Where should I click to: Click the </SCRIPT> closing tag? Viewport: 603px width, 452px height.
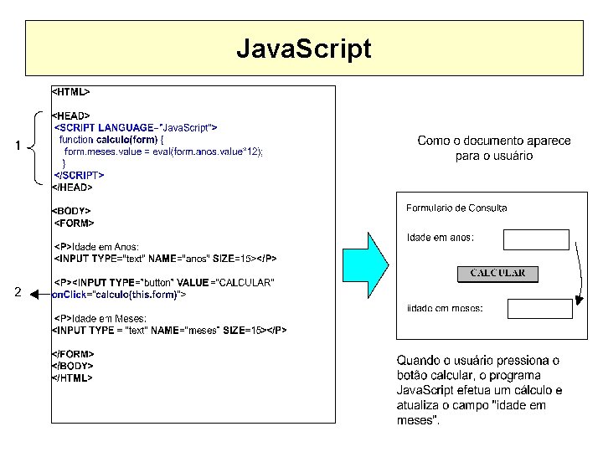[80, 175]
